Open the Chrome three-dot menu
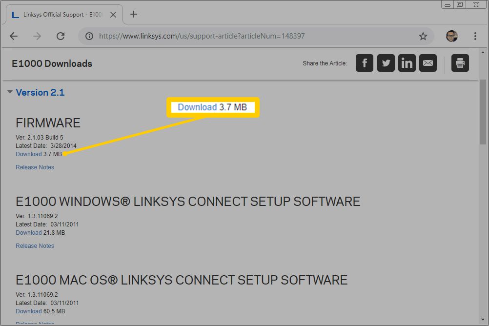 (475, 36)
